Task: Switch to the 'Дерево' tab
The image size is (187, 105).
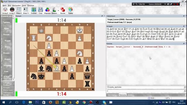Action: 130,95
